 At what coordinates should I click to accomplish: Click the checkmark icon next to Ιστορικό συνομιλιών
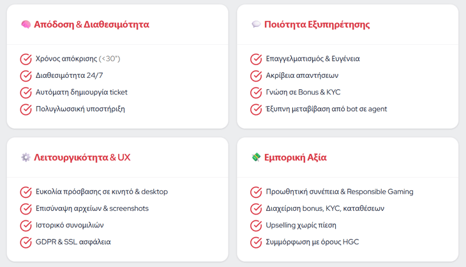tap(26, 225)
